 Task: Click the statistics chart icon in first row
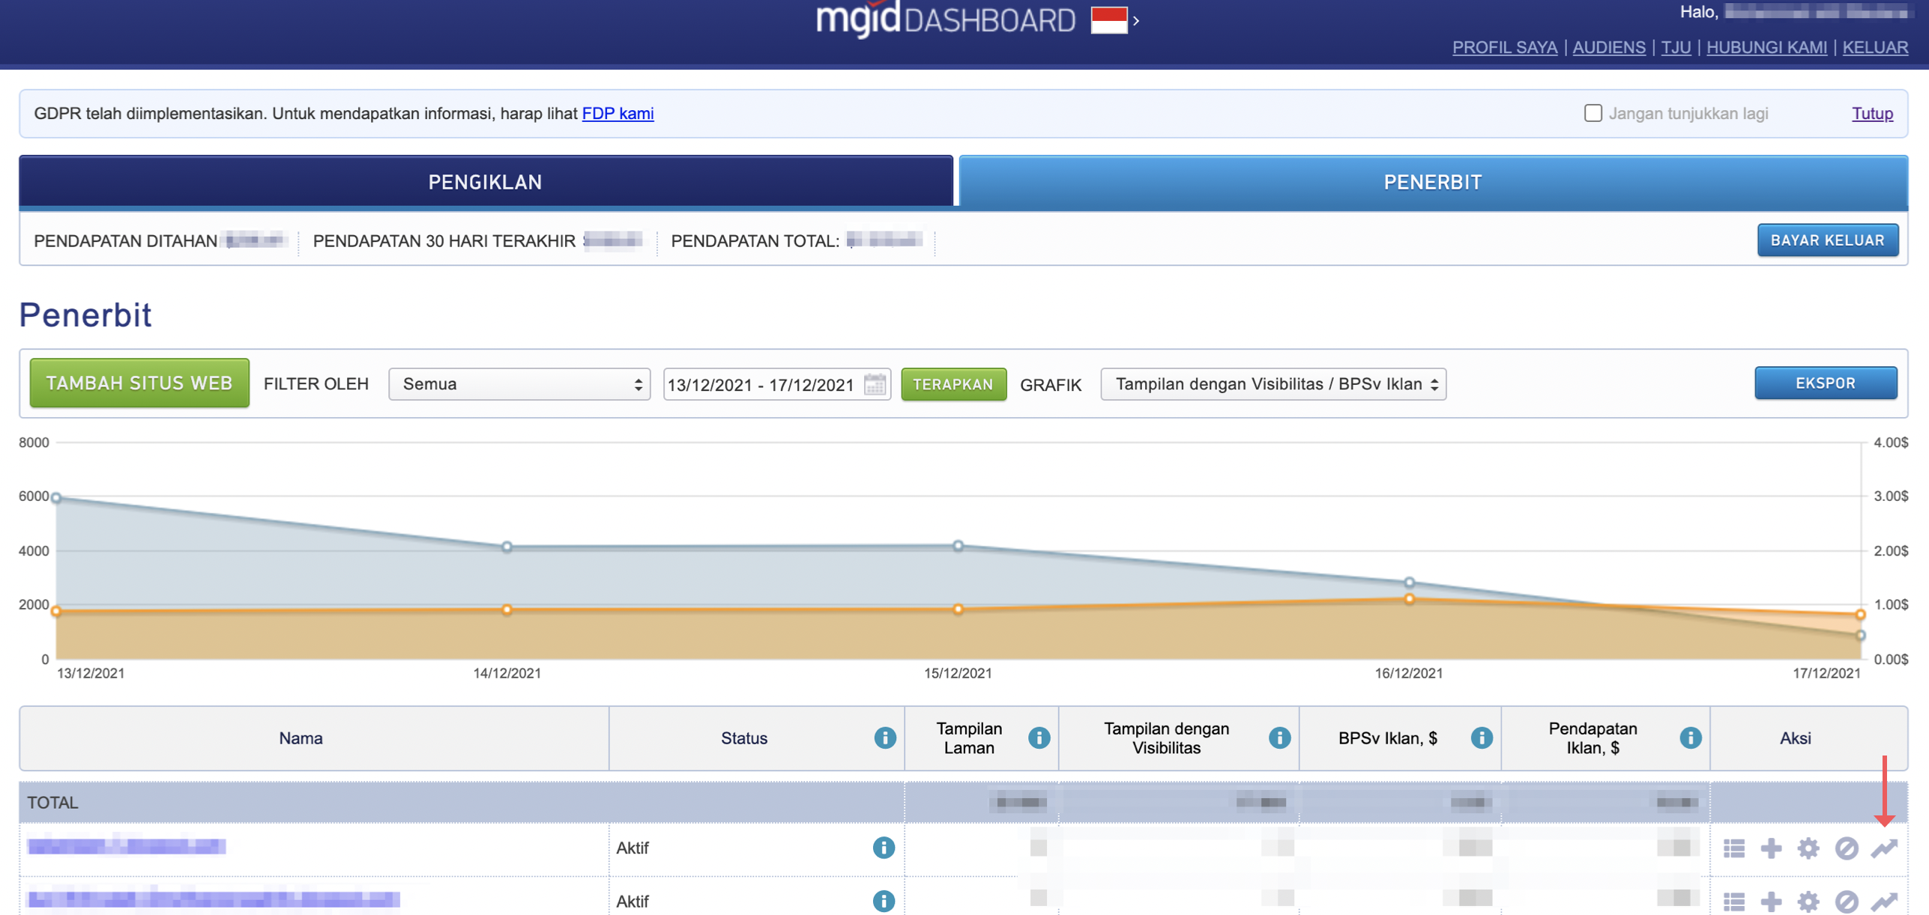point(1884,848)
